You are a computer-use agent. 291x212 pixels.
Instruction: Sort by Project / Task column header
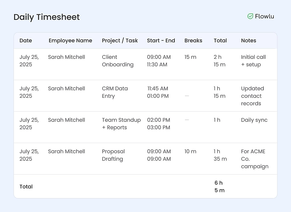pyautogui.click(x=120, y=40)
